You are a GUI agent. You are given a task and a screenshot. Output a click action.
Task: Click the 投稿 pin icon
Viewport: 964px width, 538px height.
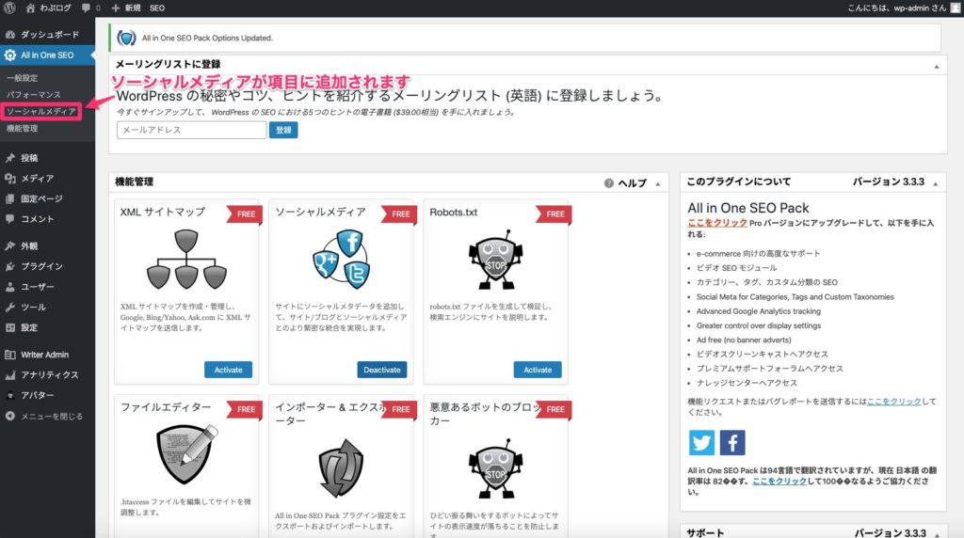click(9, 158)
